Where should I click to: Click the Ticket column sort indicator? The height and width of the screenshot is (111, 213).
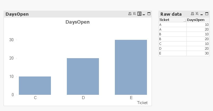coord(185,20)
